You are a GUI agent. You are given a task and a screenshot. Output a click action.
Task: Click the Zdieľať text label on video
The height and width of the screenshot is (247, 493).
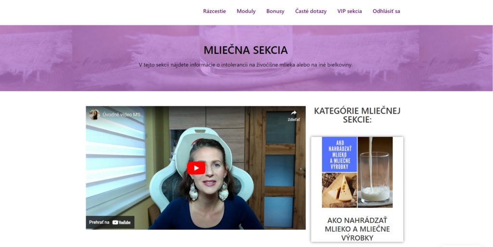click(294, 120)
